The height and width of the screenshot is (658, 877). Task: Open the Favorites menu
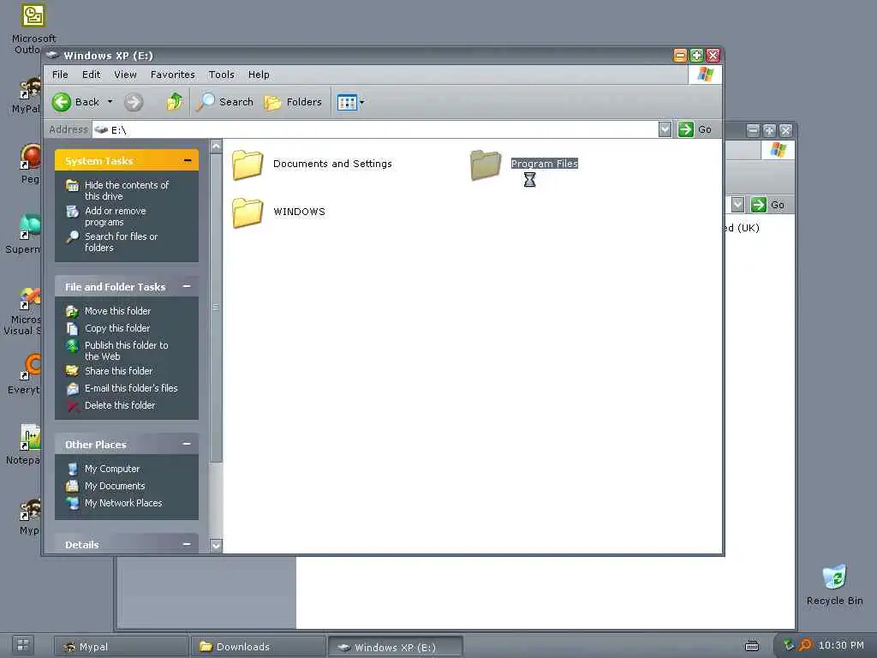[173, 75]
